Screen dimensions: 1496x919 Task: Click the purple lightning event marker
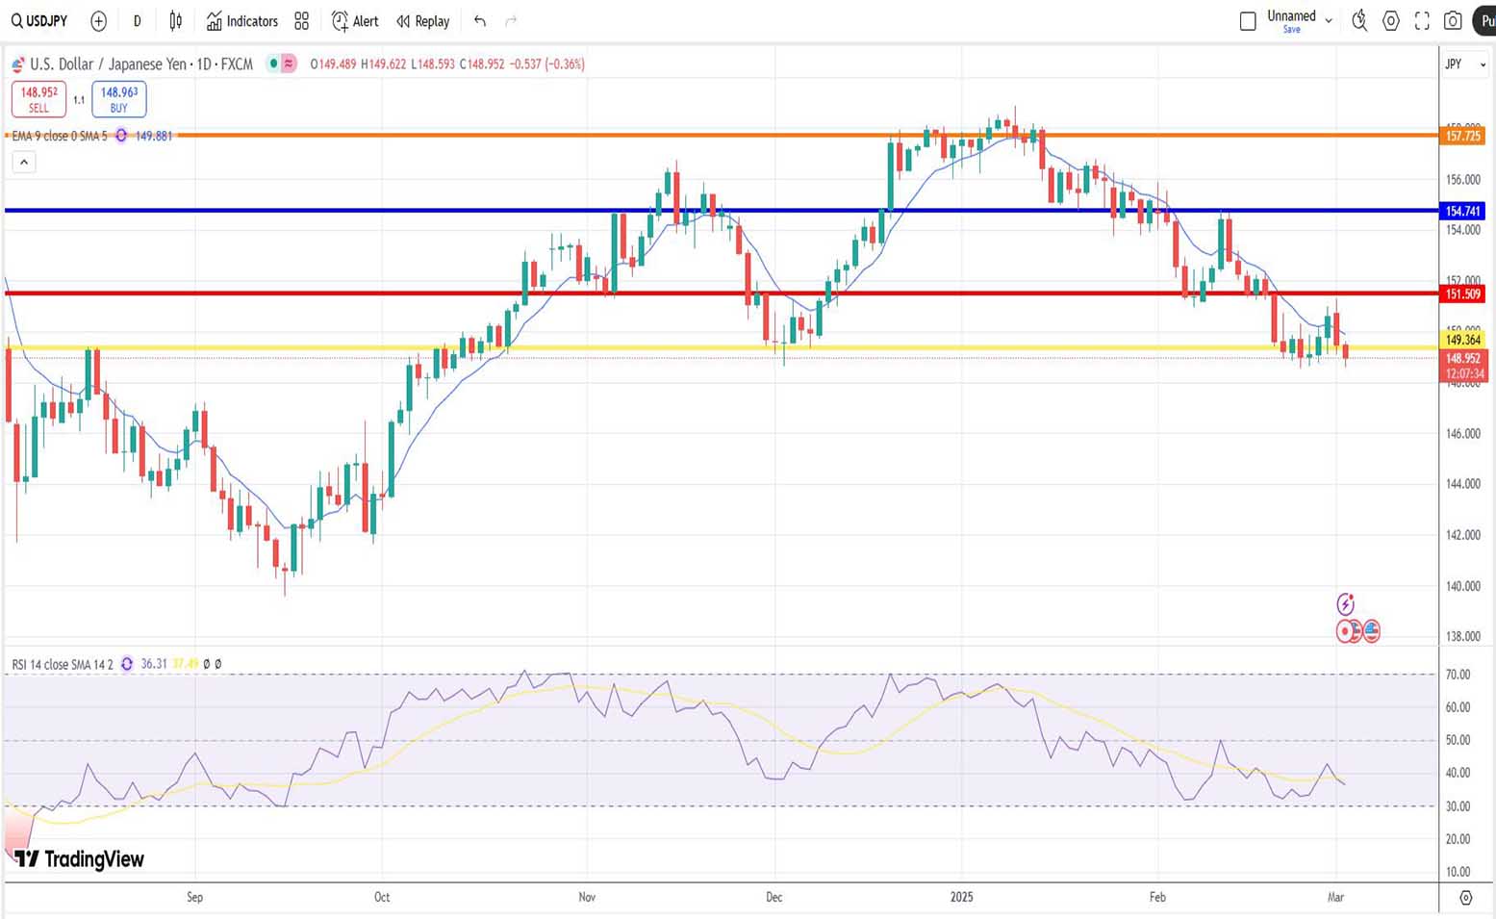(1345, 604)
